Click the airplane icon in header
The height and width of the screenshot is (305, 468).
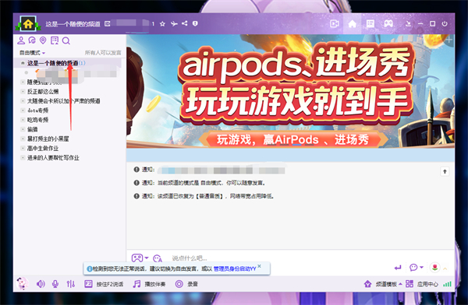[x=174, y=23]
